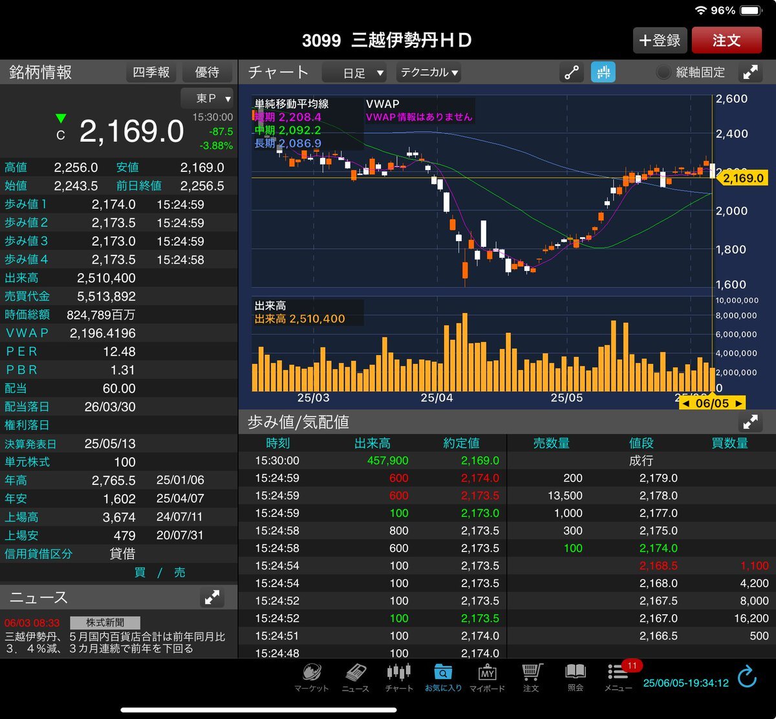Image resolution: width=776 pixels, height=719 pixels.
Task: Tap the bid price 2,166.5
Action: point(658,636)
